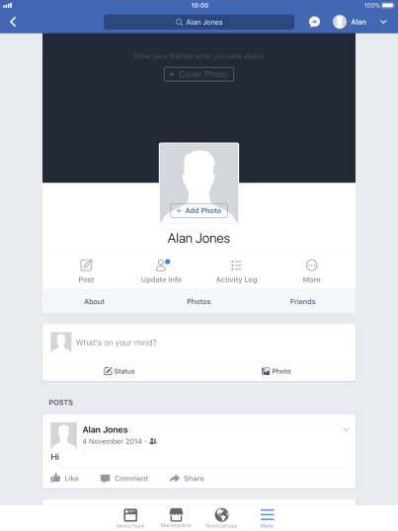
Task: Expand post options chevron on Alan Jones post
Action: [346, 429]
